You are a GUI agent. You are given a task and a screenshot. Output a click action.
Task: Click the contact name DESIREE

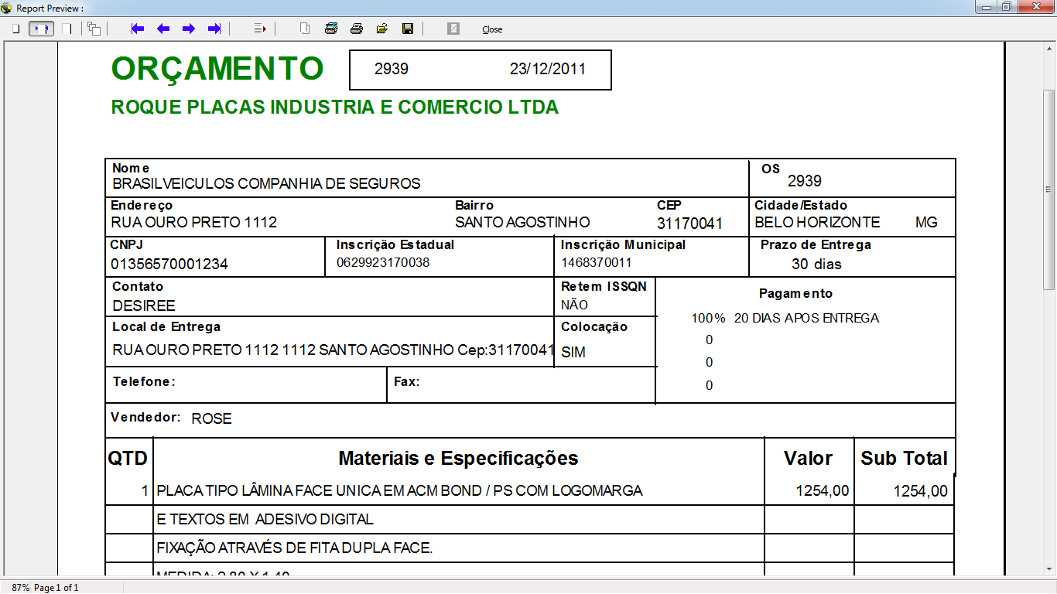tap(144, 306)
